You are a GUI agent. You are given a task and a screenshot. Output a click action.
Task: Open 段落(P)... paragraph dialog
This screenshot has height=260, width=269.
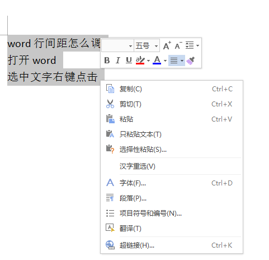pyautogui.click(x=172, y=198)
